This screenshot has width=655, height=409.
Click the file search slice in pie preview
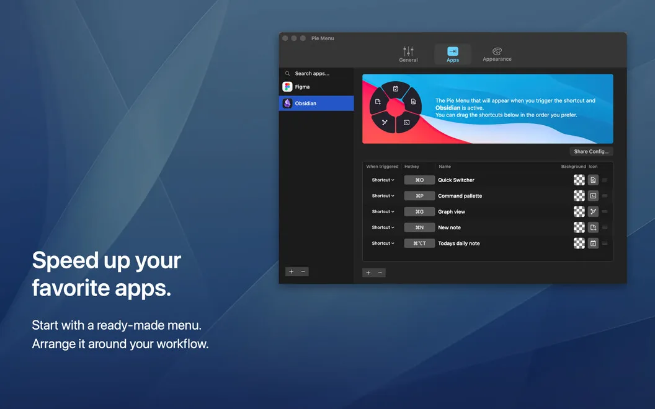(x=413, y=102)
